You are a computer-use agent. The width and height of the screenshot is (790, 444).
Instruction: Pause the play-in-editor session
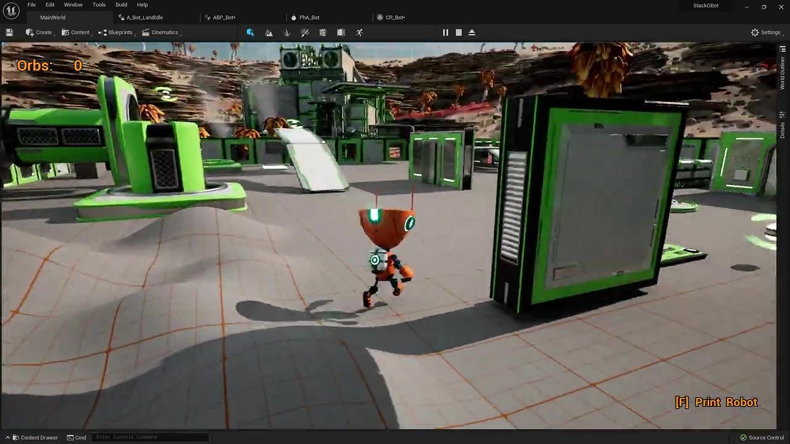coord(446,32)
